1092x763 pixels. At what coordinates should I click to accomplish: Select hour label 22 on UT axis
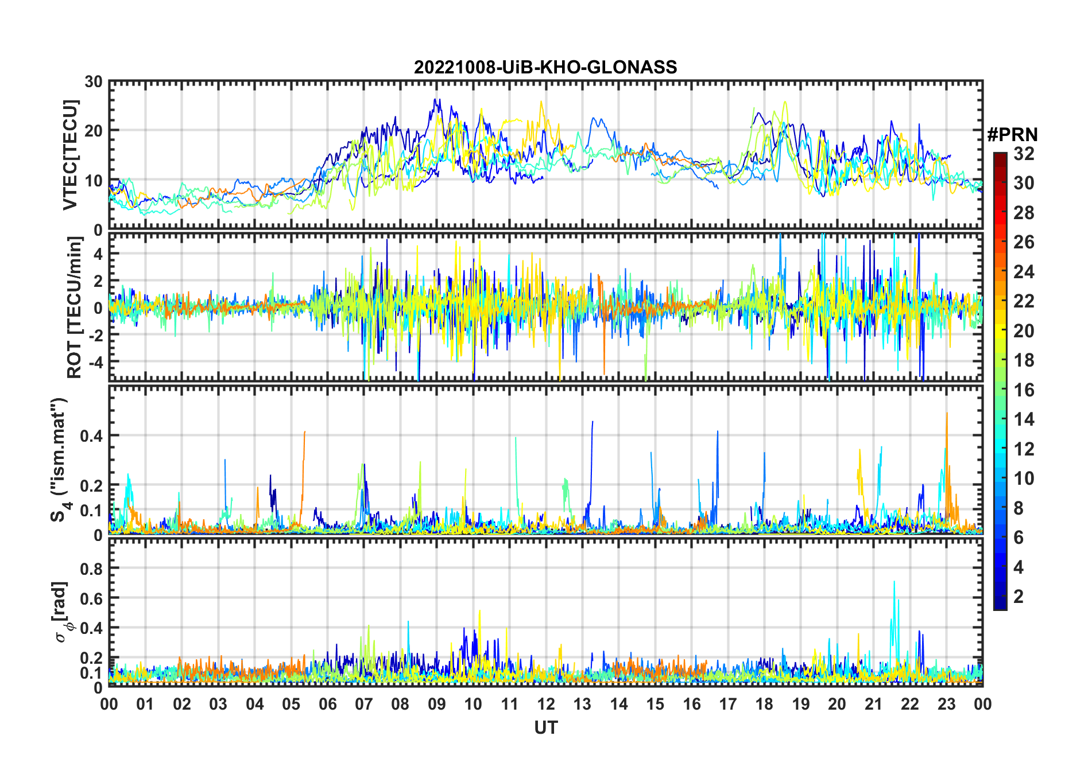pyautogui.click(x=910, y=704)
